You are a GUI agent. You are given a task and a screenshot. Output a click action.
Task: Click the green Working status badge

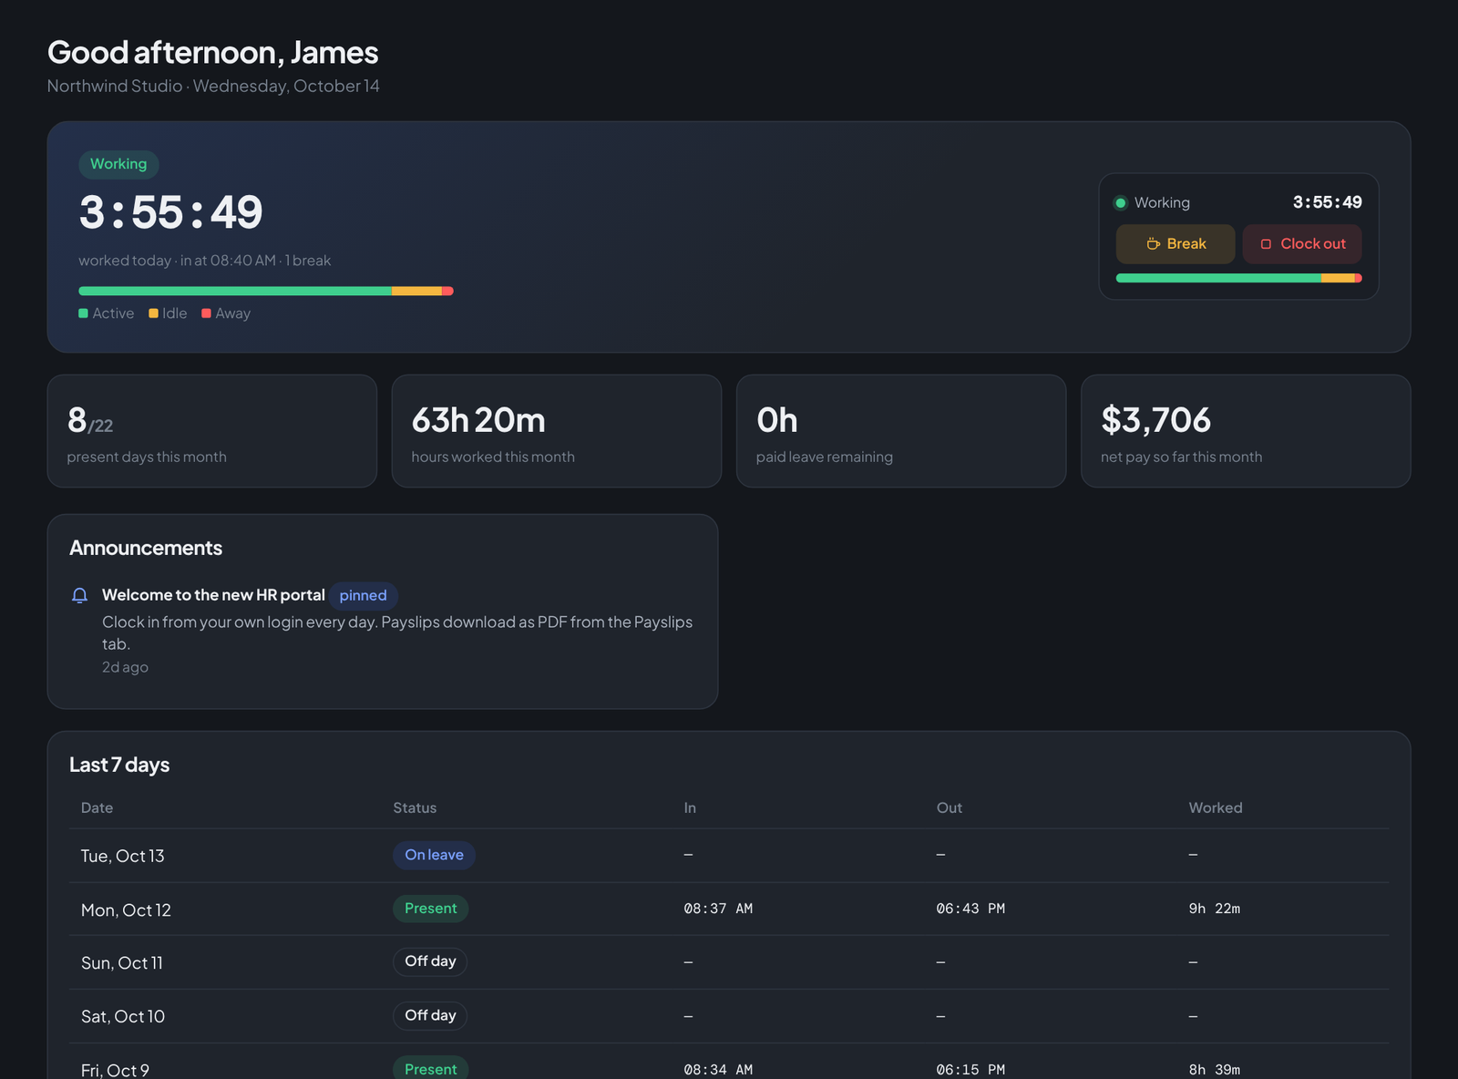[x=118, y=164]
